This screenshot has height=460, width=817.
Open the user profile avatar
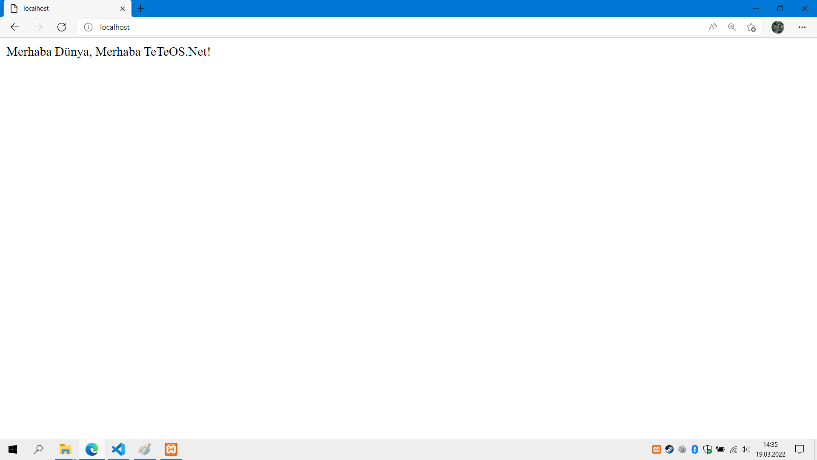tap(778, 27)
